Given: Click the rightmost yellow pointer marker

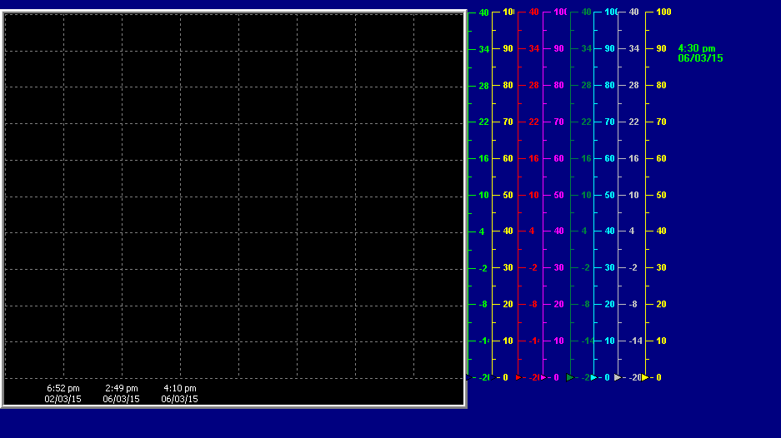Looking at the screenshot, I should pyautogui.click(x=645, y=377).
